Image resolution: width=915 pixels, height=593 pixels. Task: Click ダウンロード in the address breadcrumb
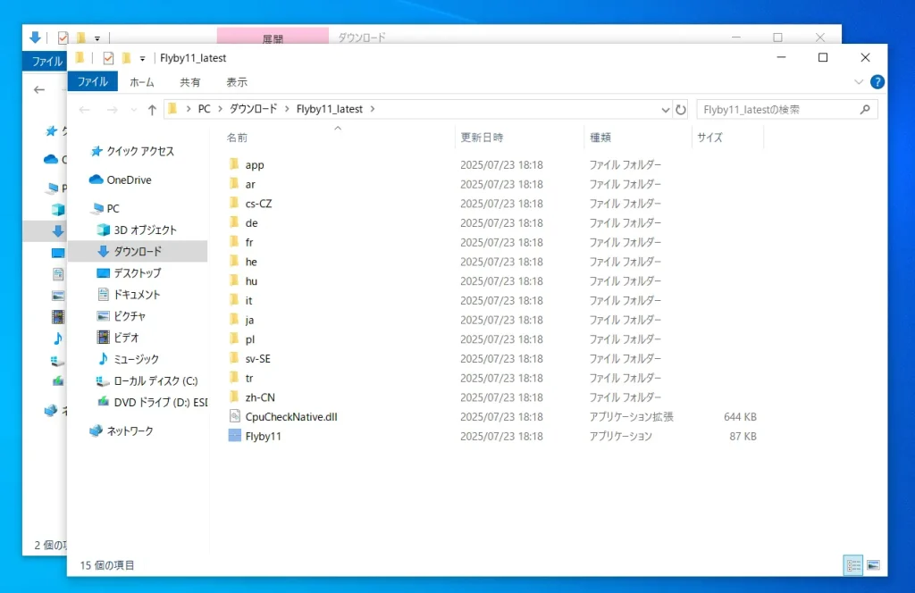(253, 109)
